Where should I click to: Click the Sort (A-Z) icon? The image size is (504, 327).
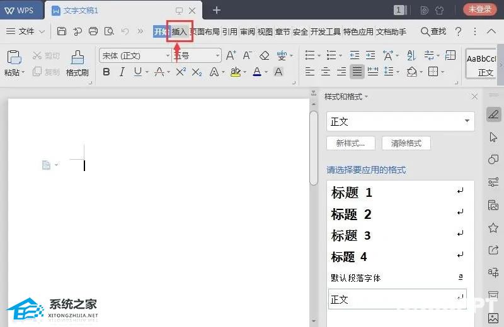pyautogui.click(x=411, y=55)
